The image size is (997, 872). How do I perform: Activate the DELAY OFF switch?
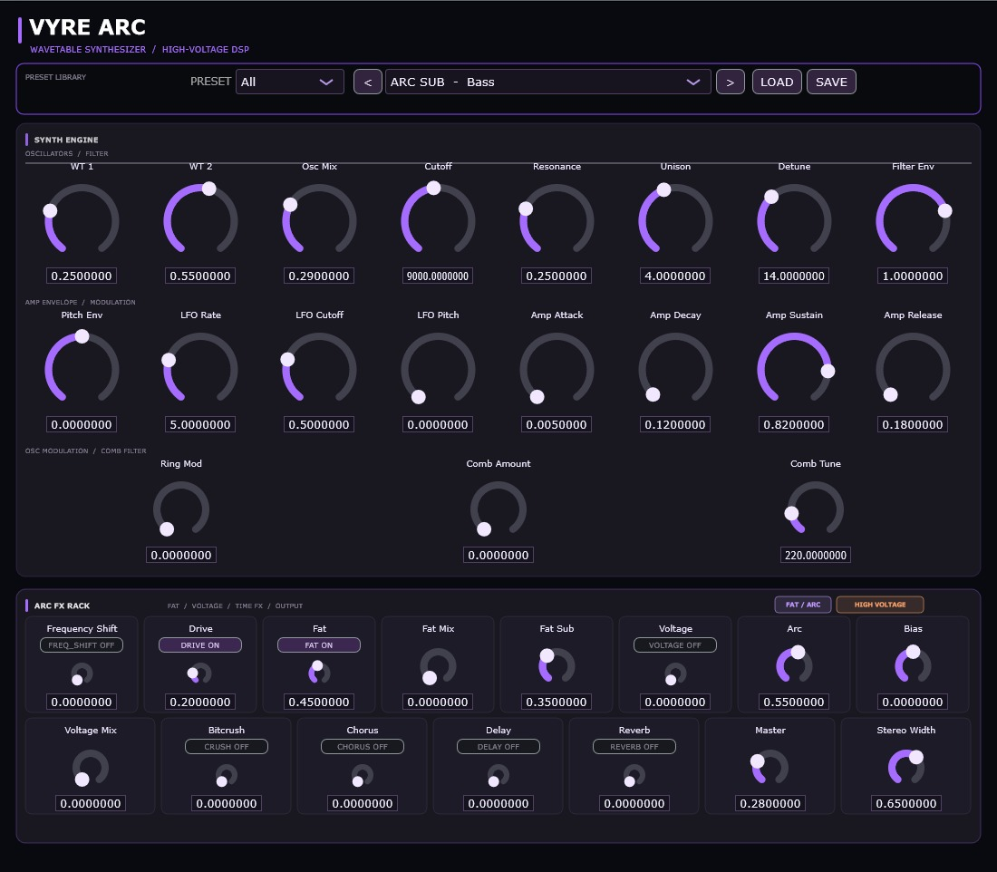498,747
